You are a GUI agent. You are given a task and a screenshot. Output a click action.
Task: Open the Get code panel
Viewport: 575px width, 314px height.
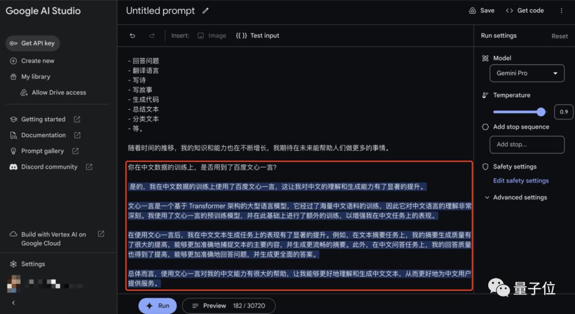524,10
